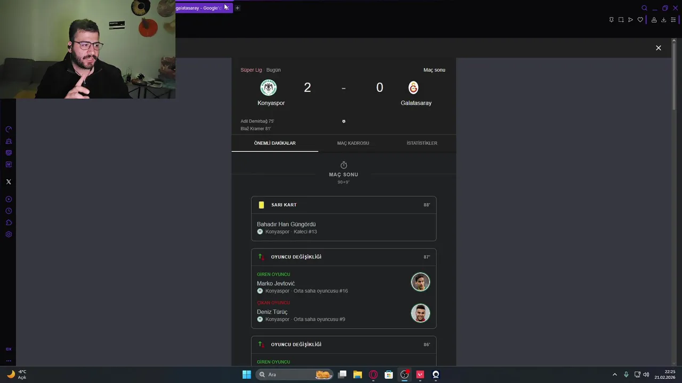The width and height of the screenshot is (682, 383).
Task: Click Konyaspor · Kaleci #13 text
Action: pyautogui.click(x=291, y=232)
